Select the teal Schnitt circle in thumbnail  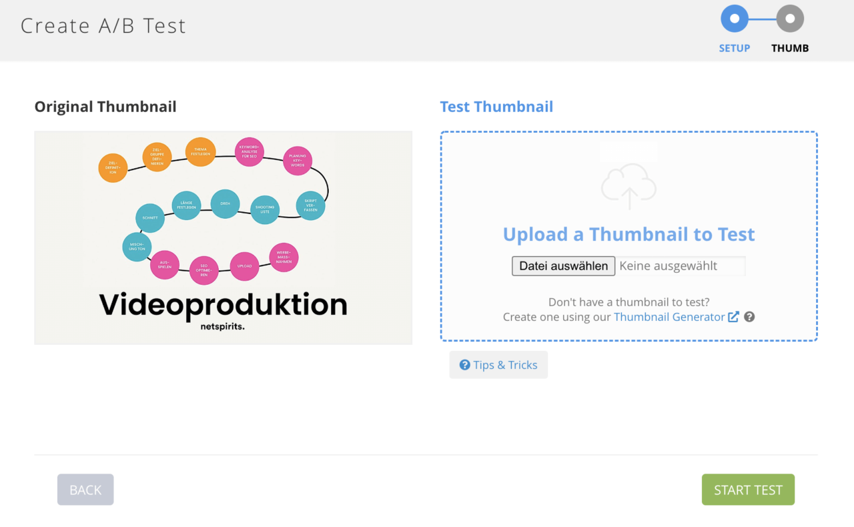click(x=150, y=218)
